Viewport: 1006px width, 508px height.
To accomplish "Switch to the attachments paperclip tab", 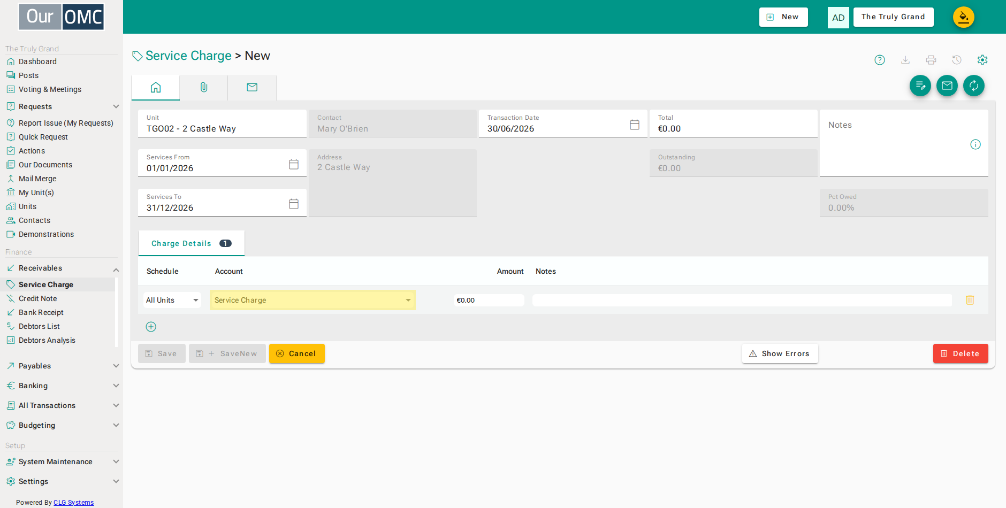I will [204, 88].
